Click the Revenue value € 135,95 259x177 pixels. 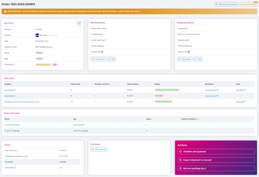pyautogui.click(x=39, y=29)
